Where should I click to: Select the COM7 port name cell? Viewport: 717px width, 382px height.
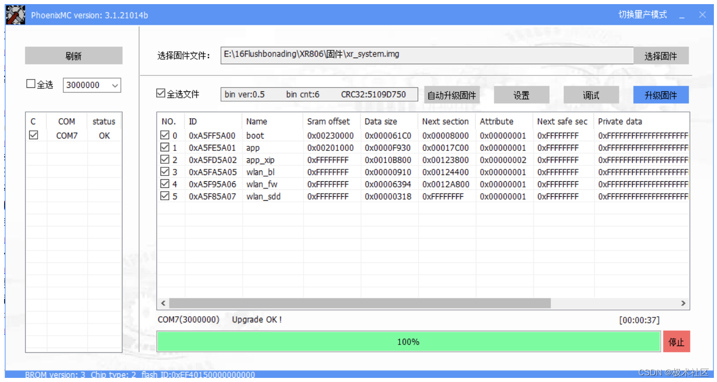(66, 136)
